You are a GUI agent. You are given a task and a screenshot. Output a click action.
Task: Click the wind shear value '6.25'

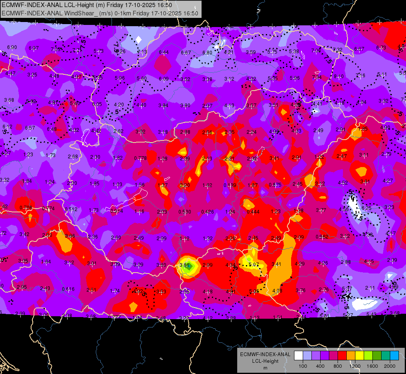(367, 208)
